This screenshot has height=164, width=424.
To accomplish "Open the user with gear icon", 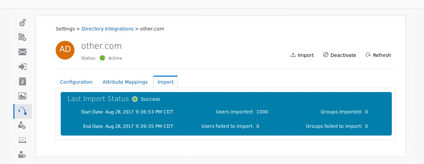I will [x=22, y=126].
